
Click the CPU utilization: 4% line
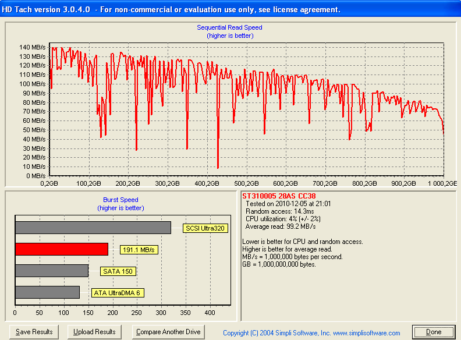pyautogui.click(x=283, y=219)
